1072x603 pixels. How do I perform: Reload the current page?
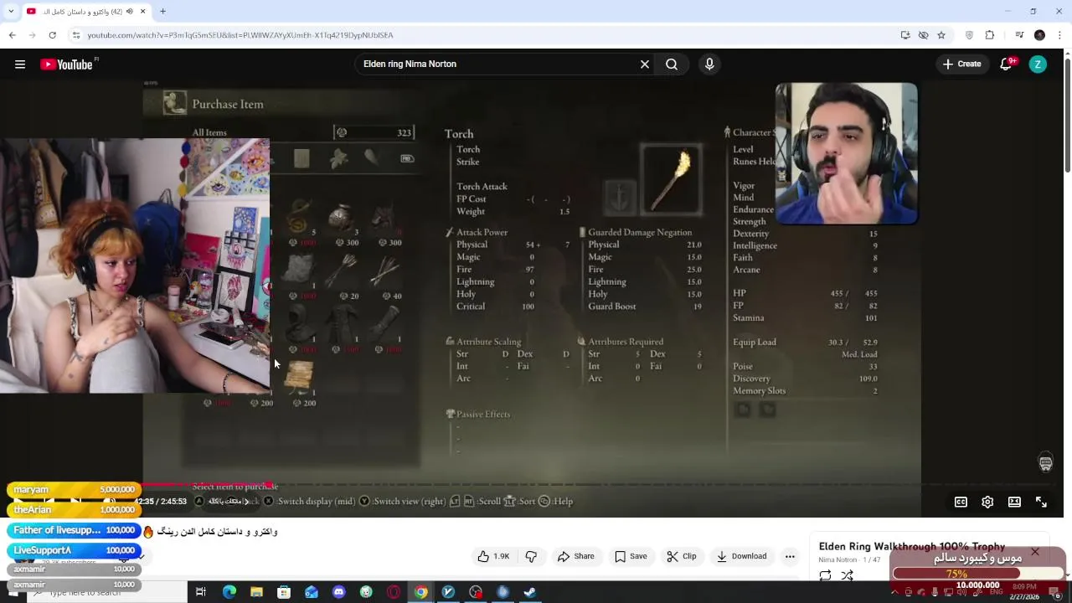point(52,35)
